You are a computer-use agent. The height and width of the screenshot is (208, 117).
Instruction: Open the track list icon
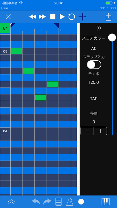click(x=59, y=202)
